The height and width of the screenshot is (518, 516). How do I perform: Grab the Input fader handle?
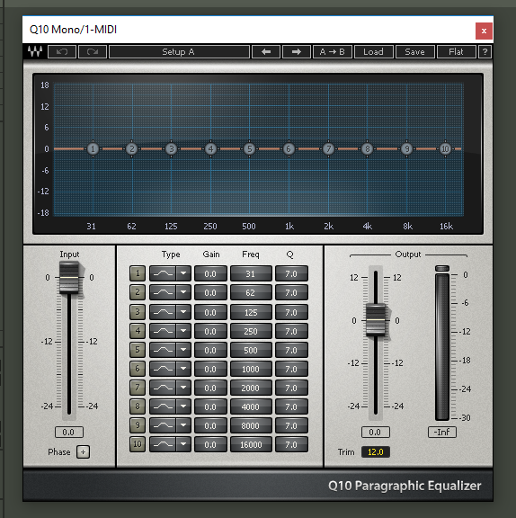[69, 278]
